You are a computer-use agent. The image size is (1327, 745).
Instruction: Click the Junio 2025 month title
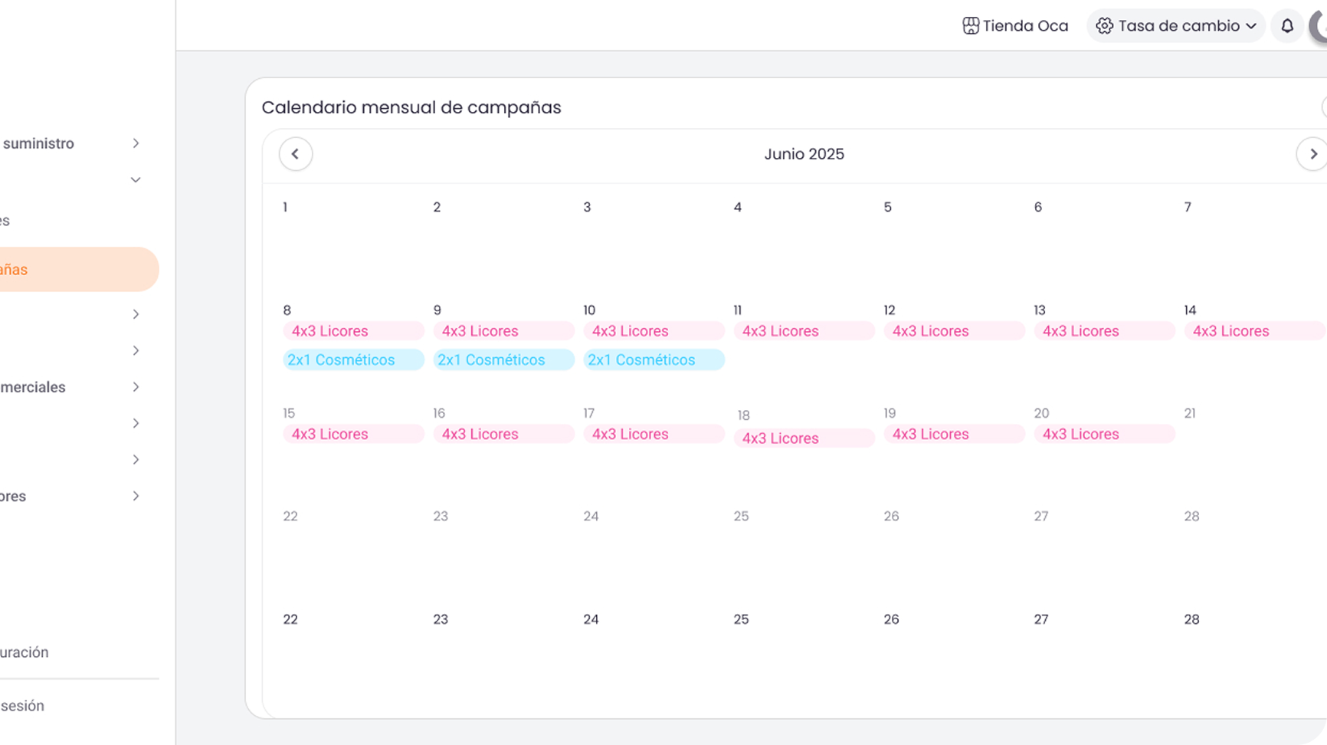(x=804, y=154)
